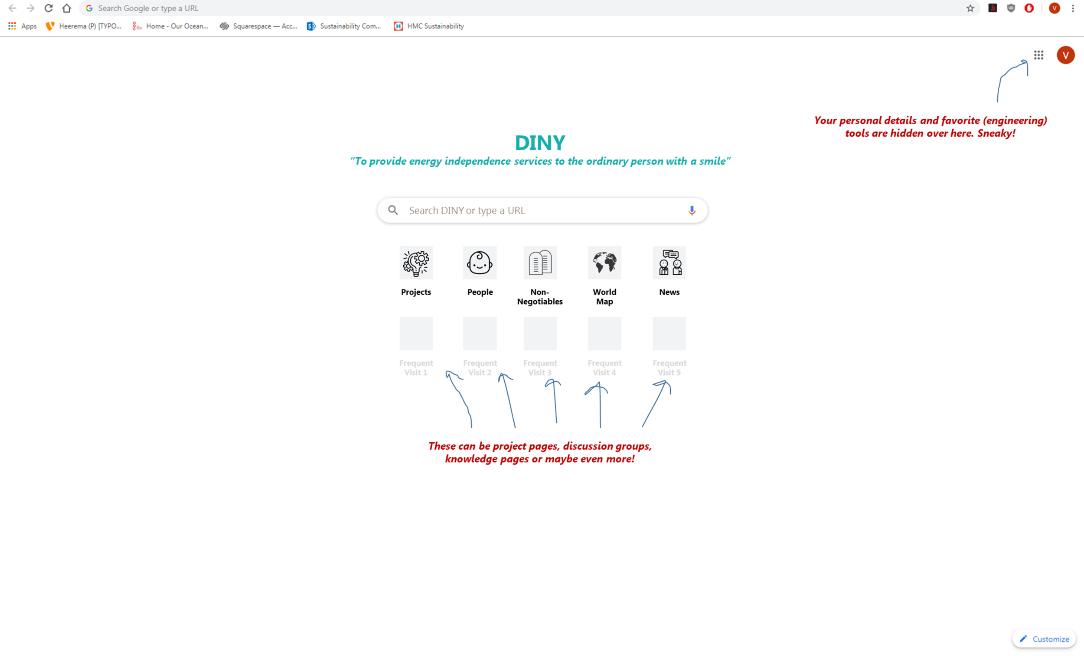Open the page account avatar V
This screenshot has height=656, width=1084.
point(1065,55)
